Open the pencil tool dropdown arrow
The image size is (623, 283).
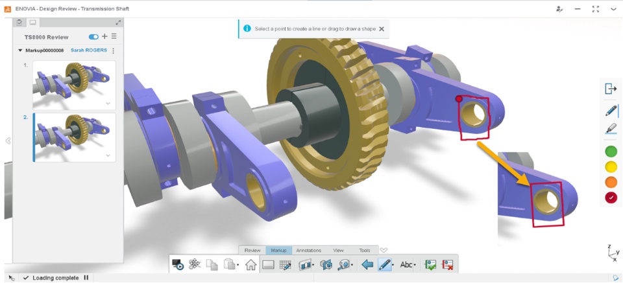[x=393, y=265]
